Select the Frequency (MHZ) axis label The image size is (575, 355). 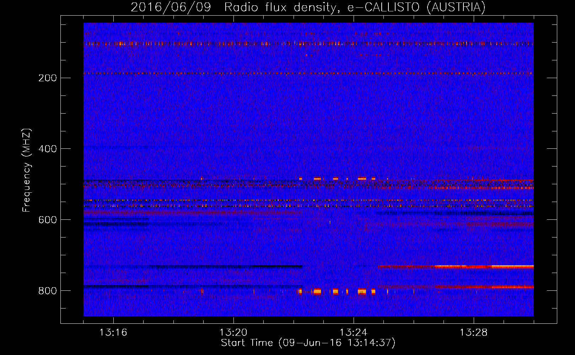coord(26,170)
